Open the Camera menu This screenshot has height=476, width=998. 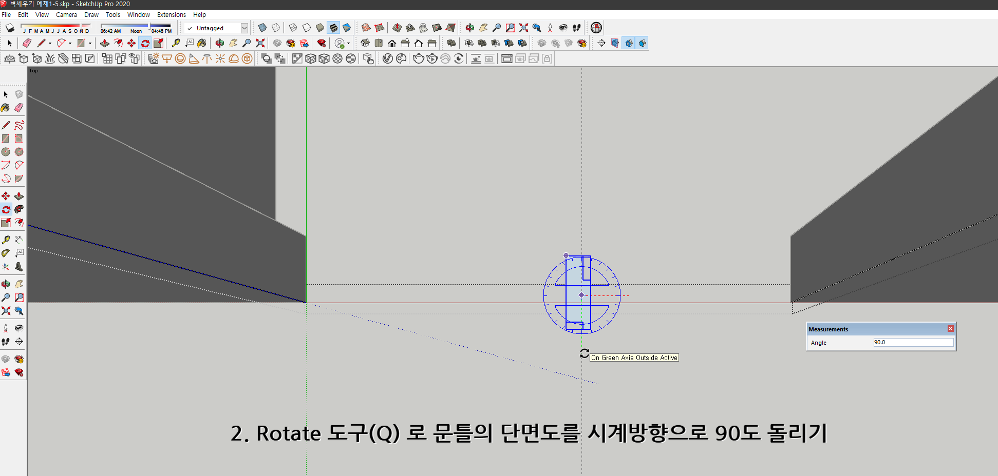click(66, 14)
